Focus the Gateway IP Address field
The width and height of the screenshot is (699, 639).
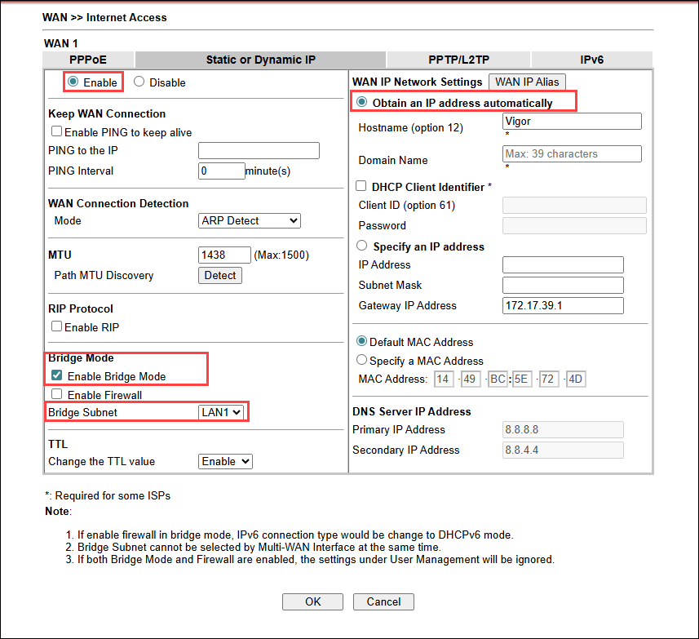coord(563,306)
